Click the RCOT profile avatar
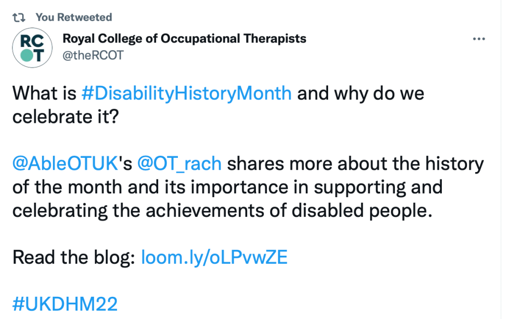This screenshot has height=319, width=506. [32, 48]
